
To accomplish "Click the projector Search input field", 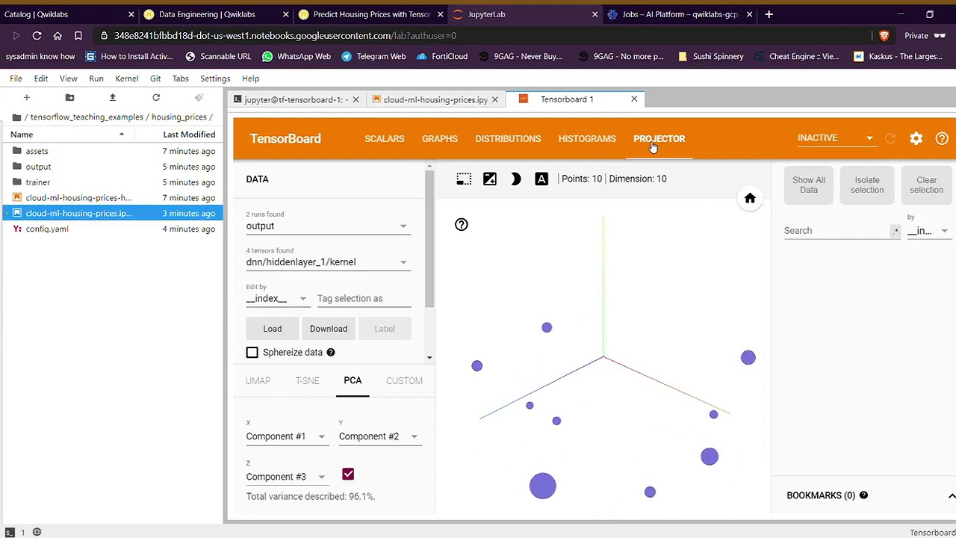I will [x=836, y=231].
